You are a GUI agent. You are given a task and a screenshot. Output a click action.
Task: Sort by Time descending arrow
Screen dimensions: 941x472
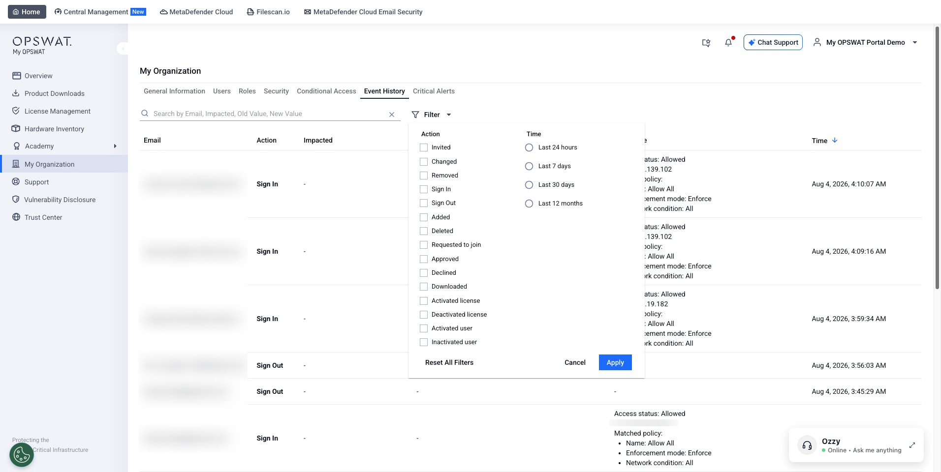pyautogui.click(x=835, y=140)
